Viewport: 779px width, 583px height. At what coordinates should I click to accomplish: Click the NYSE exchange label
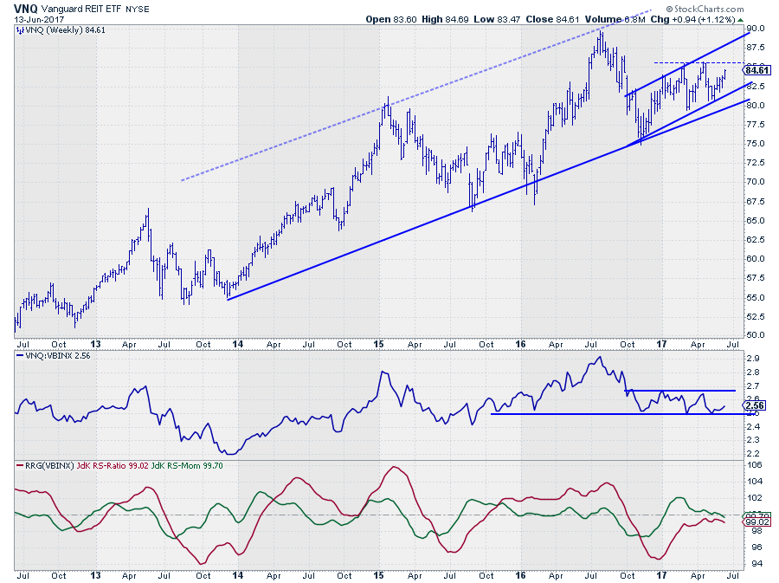click(x=137, y=9)
